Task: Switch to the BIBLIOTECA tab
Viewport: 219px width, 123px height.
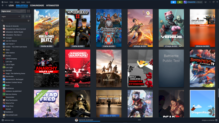Action: (22, 5)
